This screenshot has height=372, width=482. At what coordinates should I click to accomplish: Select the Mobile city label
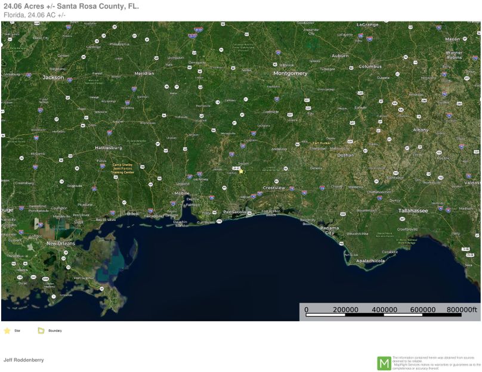[x=182, y=193]
